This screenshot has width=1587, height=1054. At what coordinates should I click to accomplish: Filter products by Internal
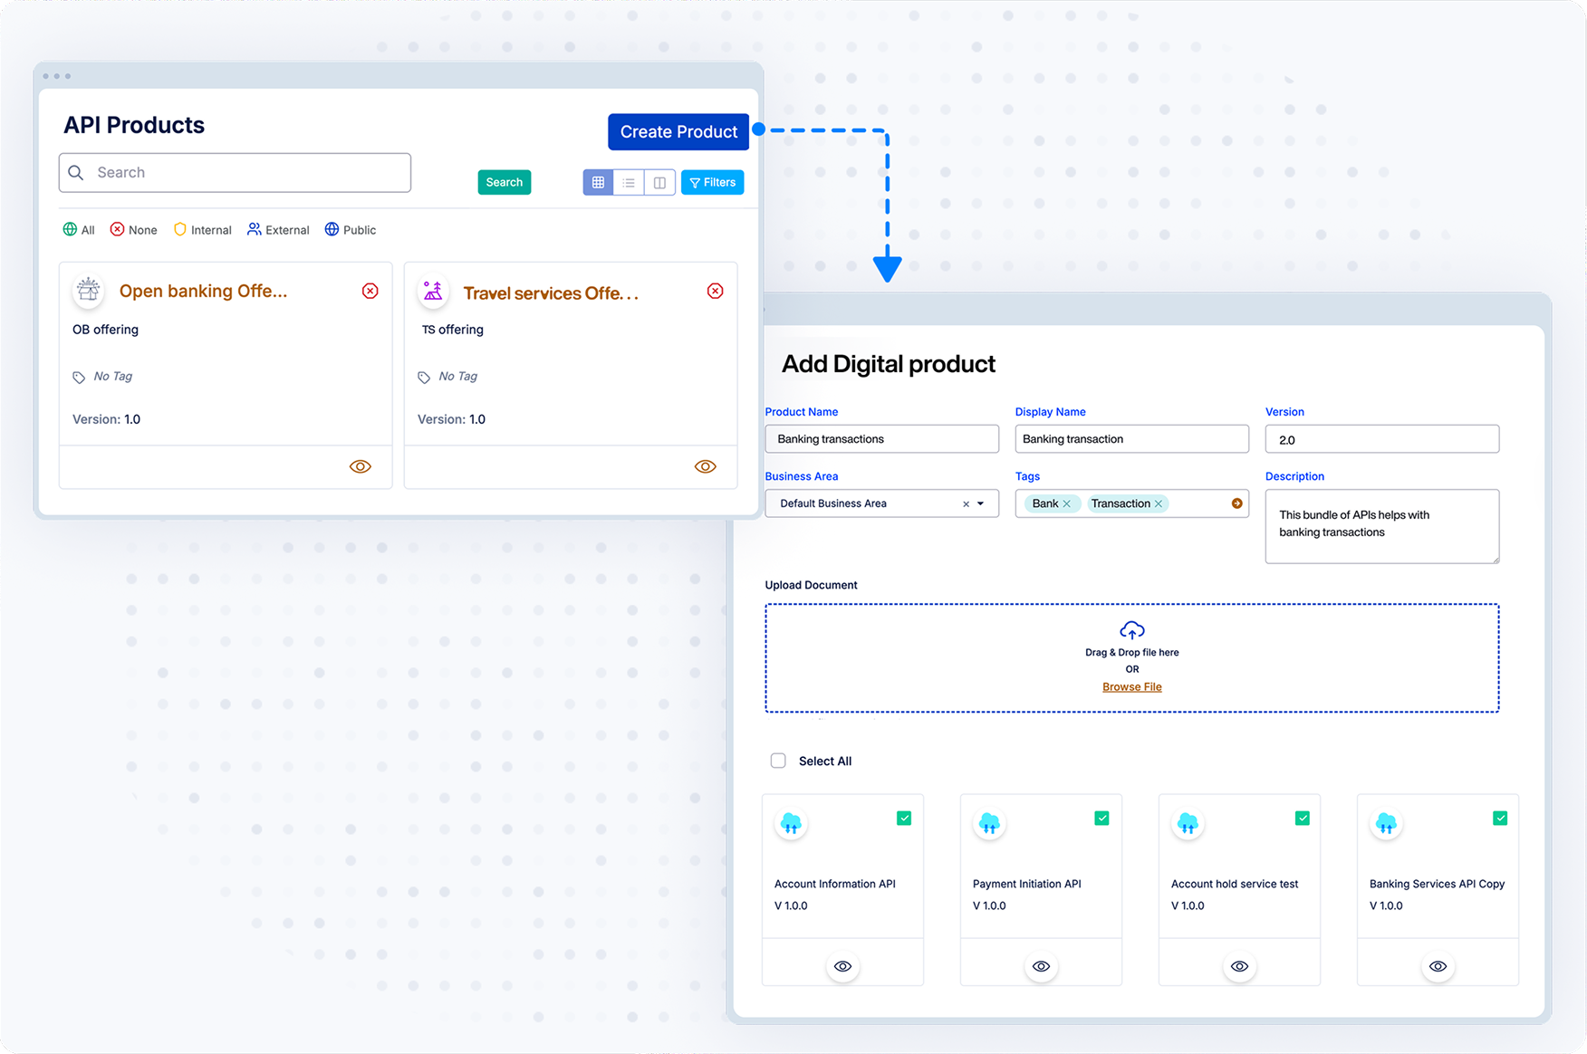point(203,229)
